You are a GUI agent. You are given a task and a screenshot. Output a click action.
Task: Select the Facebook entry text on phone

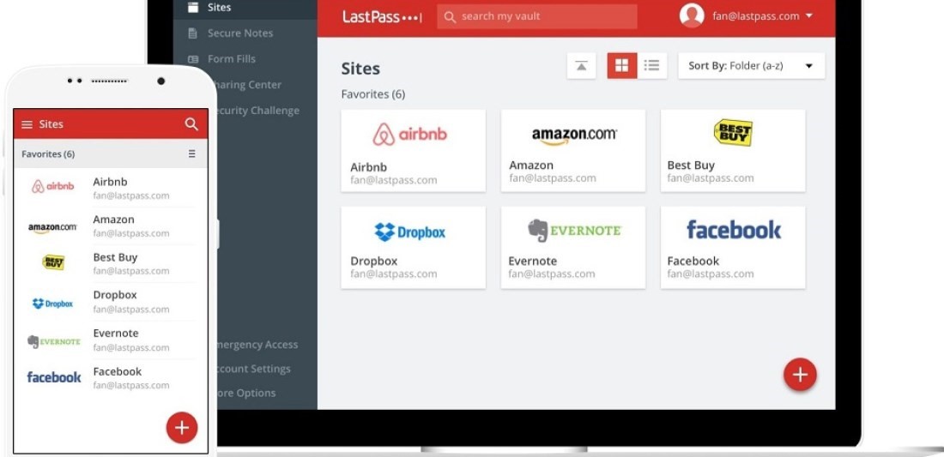pos(131,377)
